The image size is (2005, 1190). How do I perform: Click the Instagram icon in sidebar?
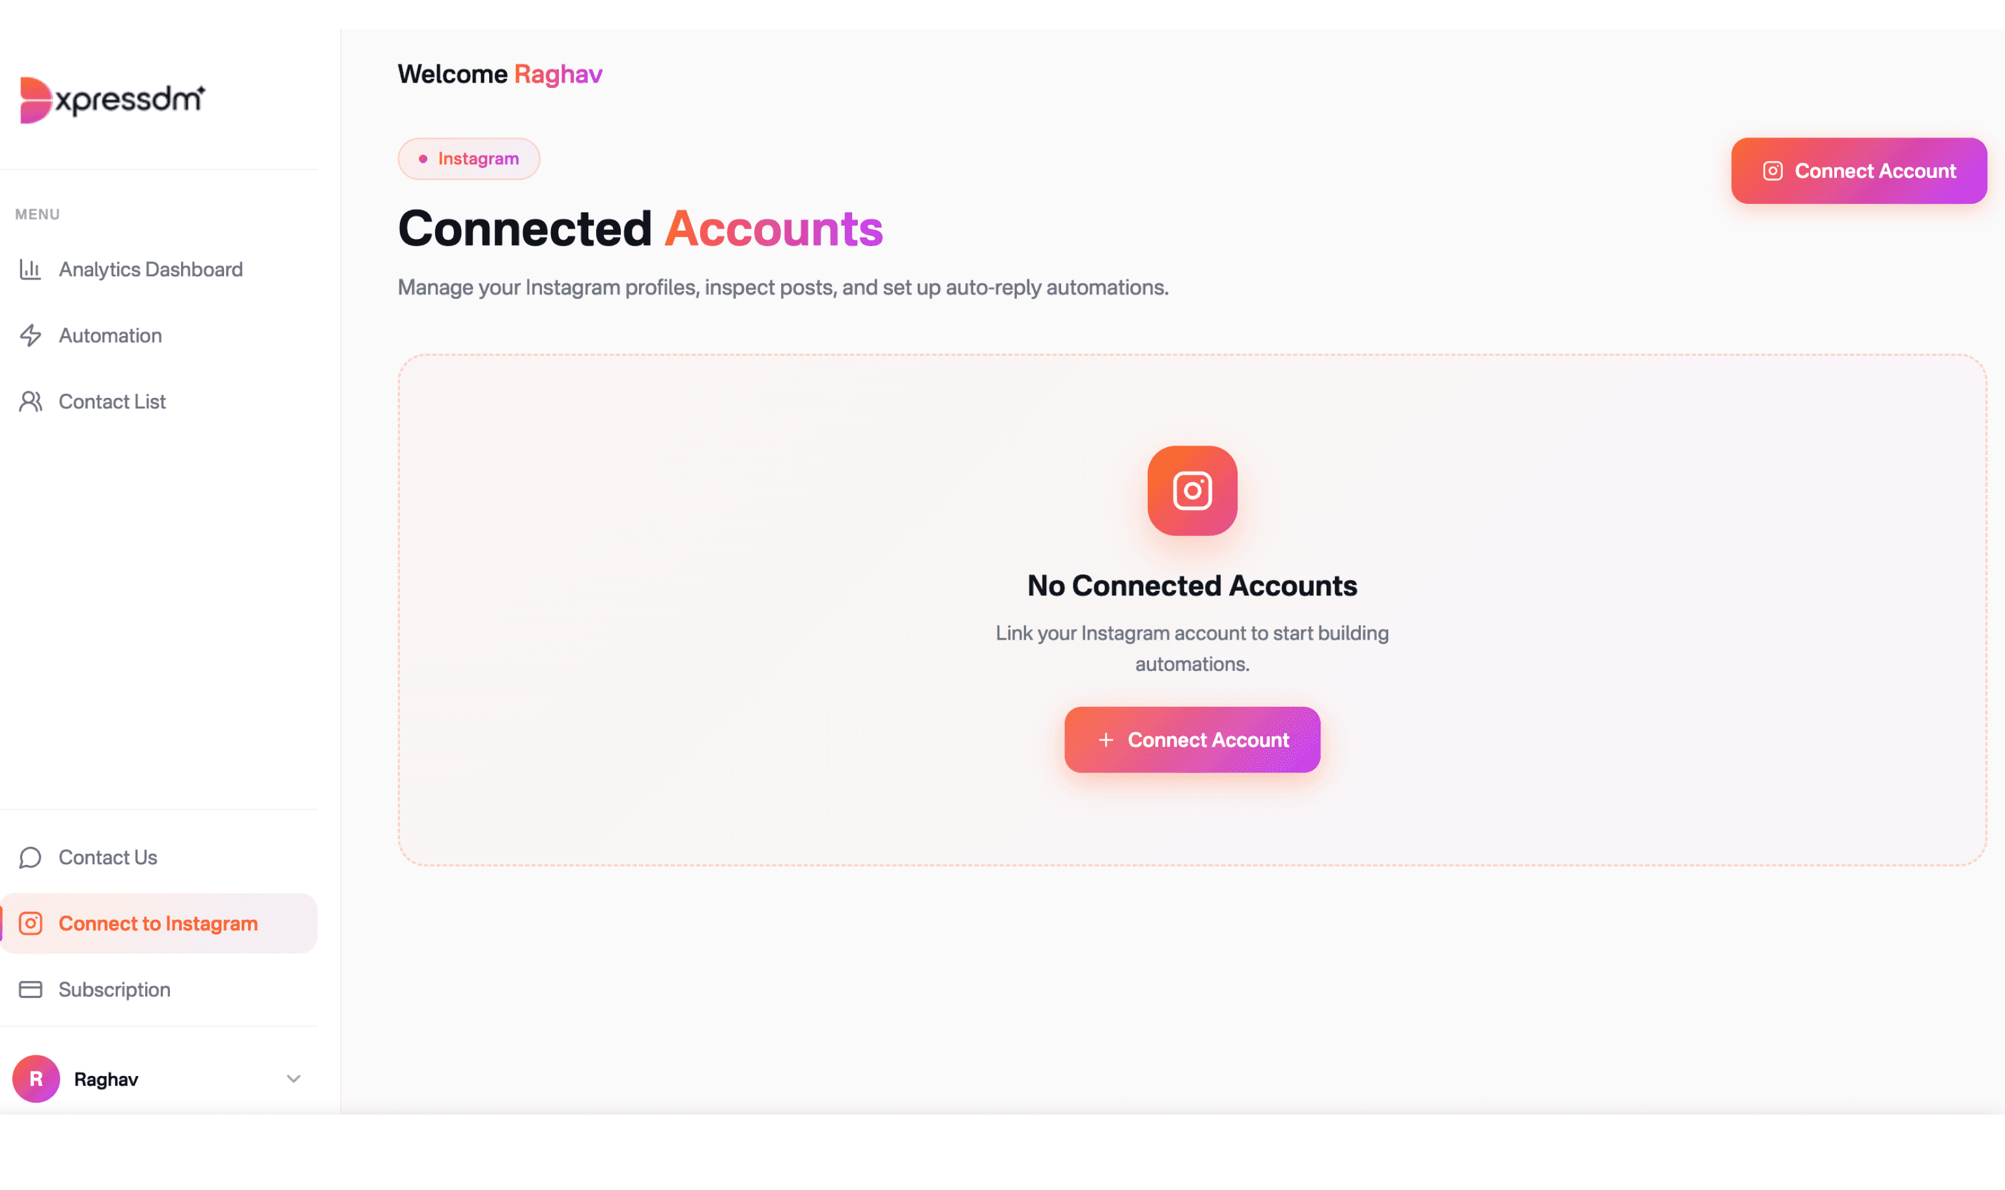tap(31, 923)
